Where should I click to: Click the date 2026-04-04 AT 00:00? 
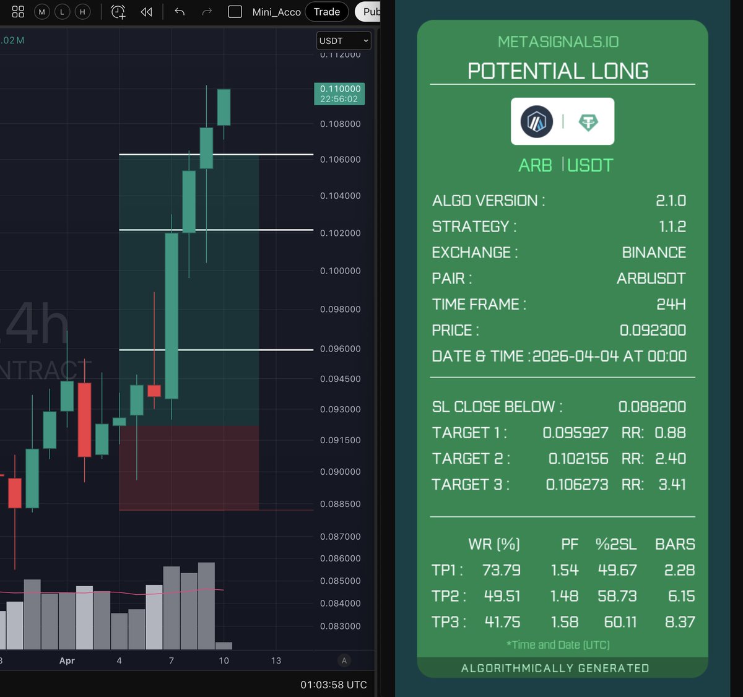(x=609, y=357)
